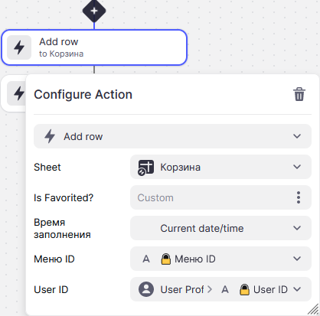Select the Add row to Корзина node
The image size is (320, 316).
[94, 47]
